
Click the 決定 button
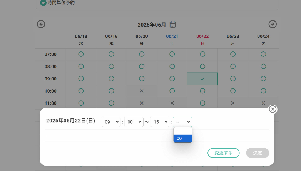pyautogui.click(x=258, y=153)
